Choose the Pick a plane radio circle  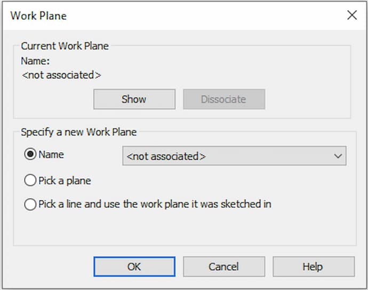tap(30, 181)
